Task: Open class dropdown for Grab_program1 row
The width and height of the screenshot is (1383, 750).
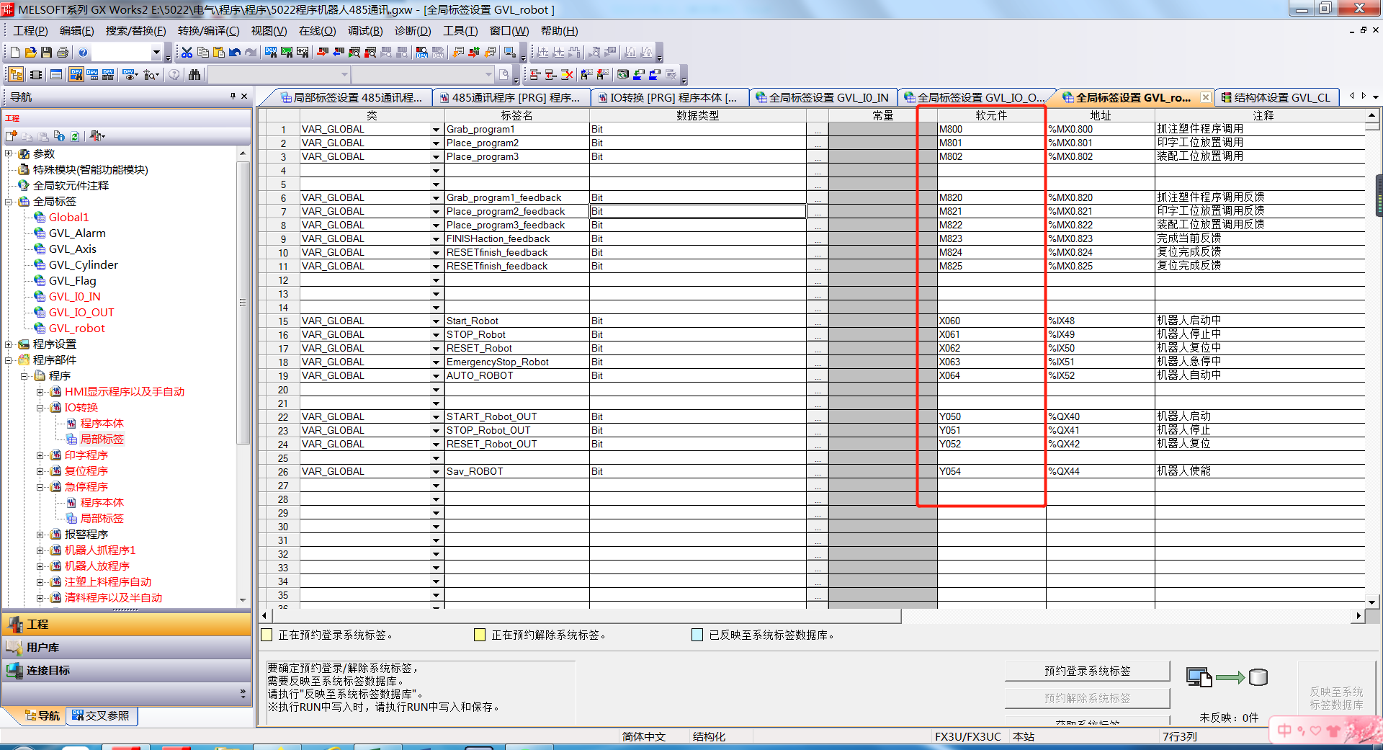Action: (436, 130)
